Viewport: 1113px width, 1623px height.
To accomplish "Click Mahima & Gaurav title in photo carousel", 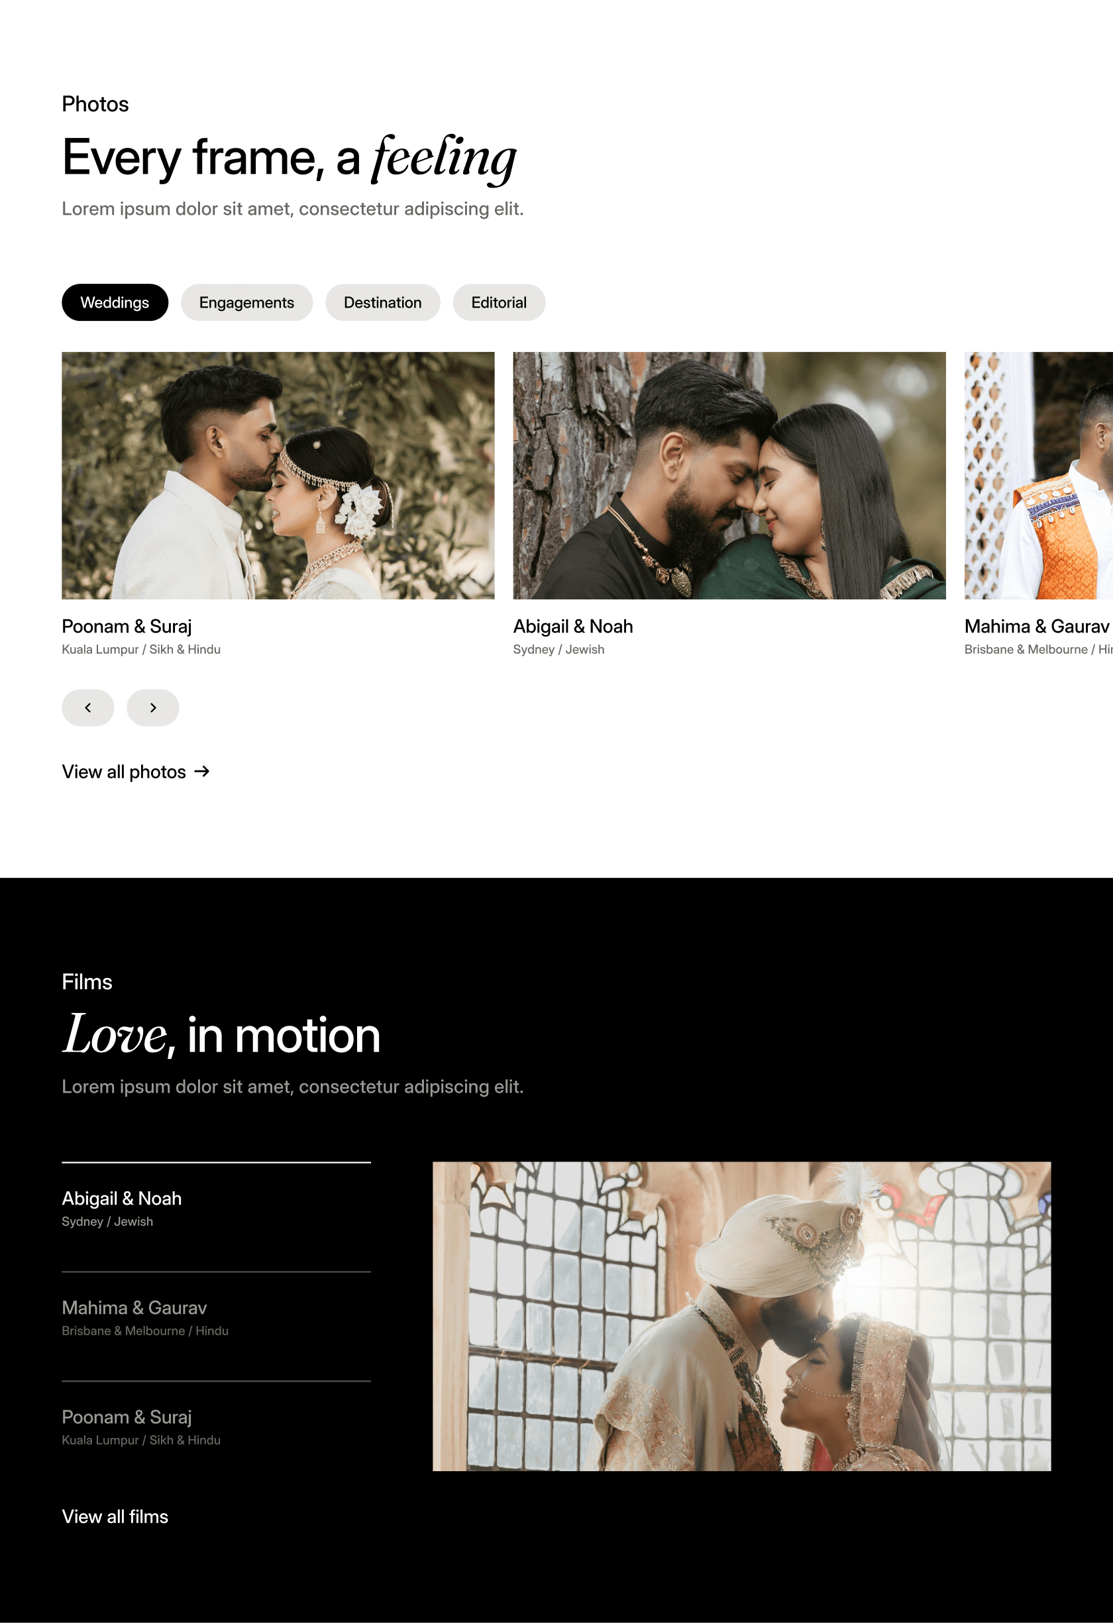I will 1037,627.
